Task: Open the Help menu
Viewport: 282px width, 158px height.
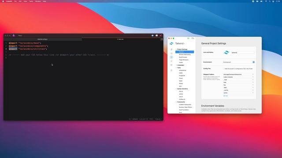Action: (x=44, y=1)
